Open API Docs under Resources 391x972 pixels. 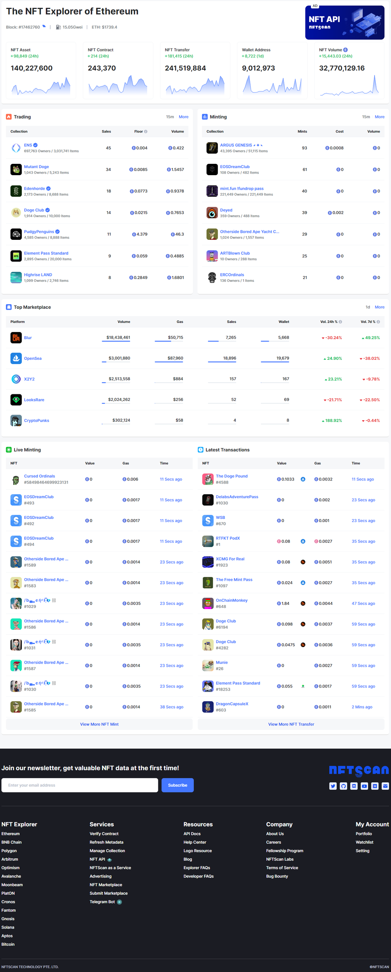pos(192,834)
